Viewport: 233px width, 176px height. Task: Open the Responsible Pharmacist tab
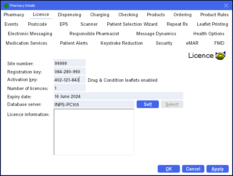click(94, 34)
